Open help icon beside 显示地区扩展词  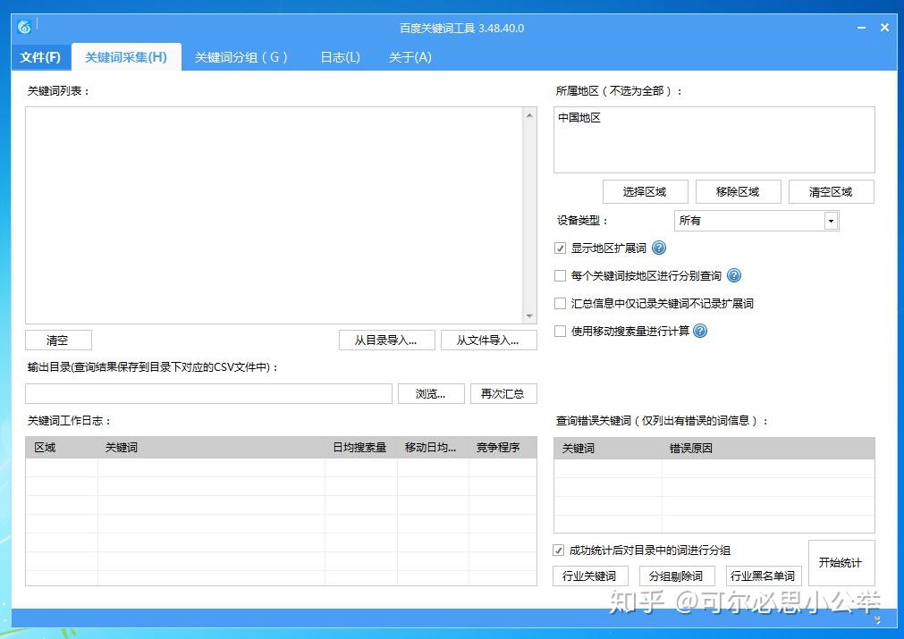(x=658, y=248)
